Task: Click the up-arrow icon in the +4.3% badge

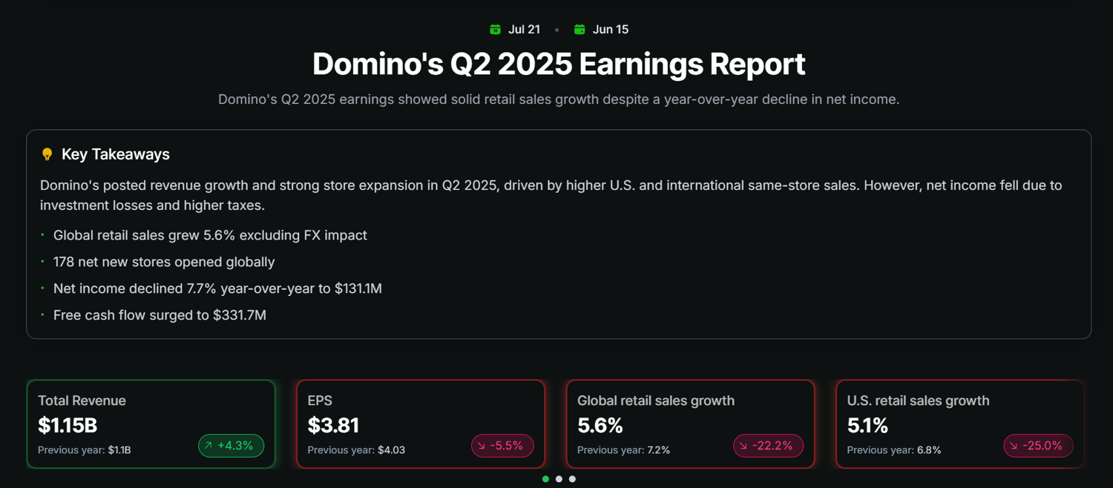Action: 209,446
